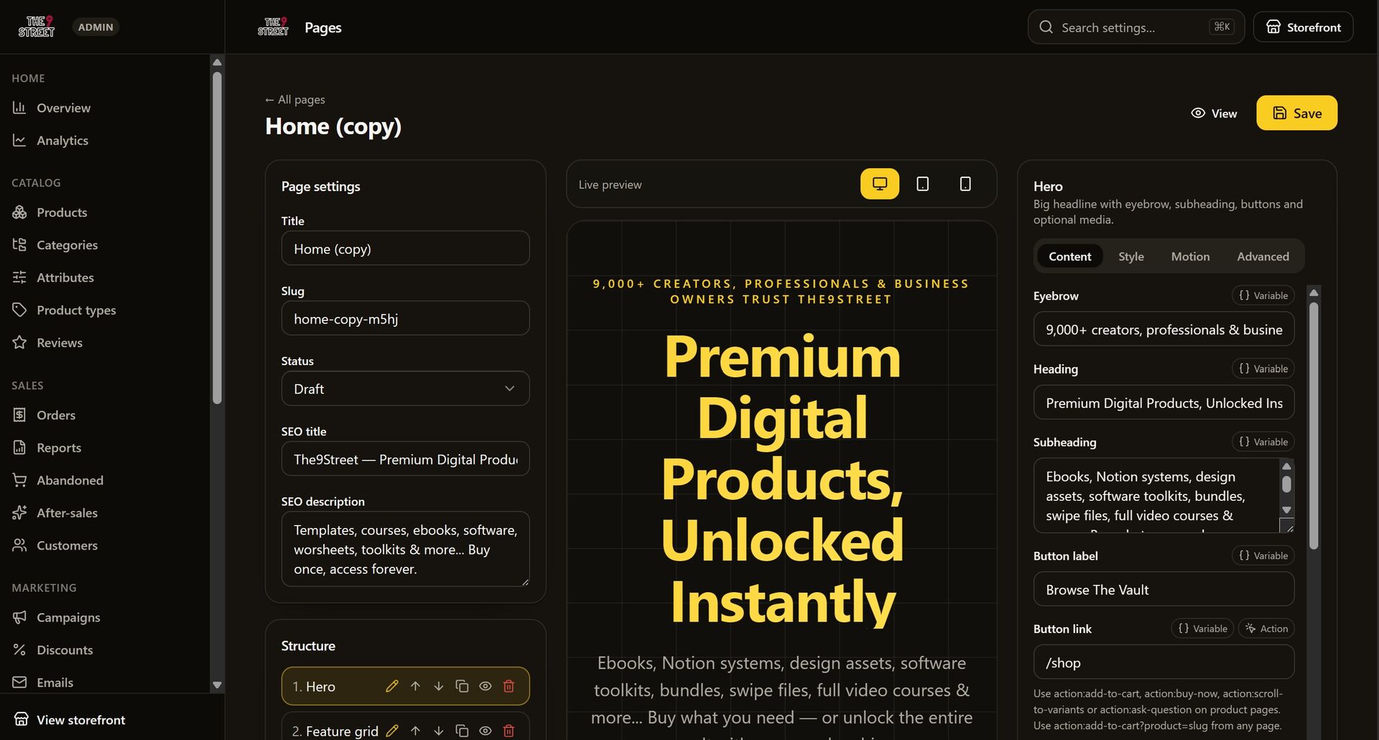Move Hero section down

click(x=438, y=686)
